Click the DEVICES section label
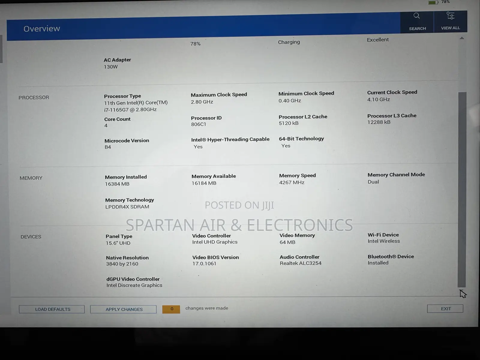Viewport: 480px width, 360px height. [31, 237]
